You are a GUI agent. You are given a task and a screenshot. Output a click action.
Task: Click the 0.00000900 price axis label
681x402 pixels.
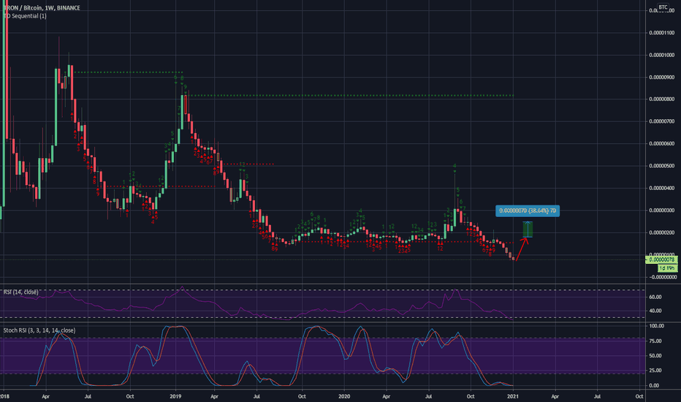click(x=662, y=77)
